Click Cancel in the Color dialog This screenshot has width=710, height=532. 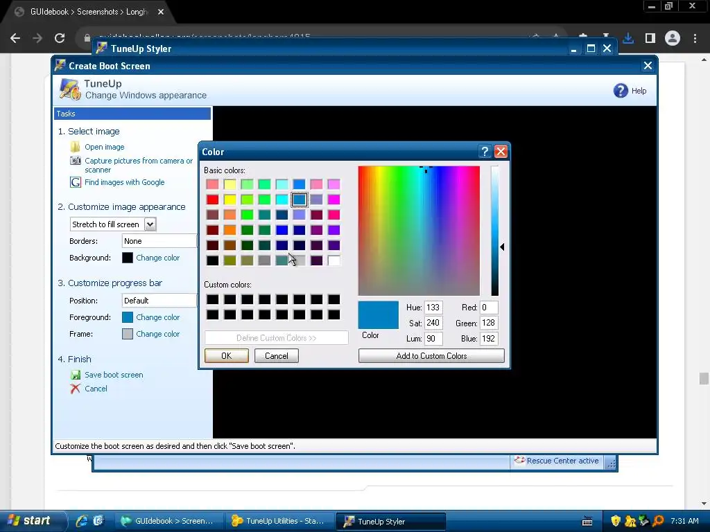tap(276, 355)
